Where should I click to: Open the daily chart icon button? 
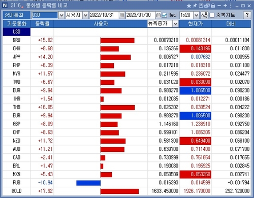click(204, 15)
